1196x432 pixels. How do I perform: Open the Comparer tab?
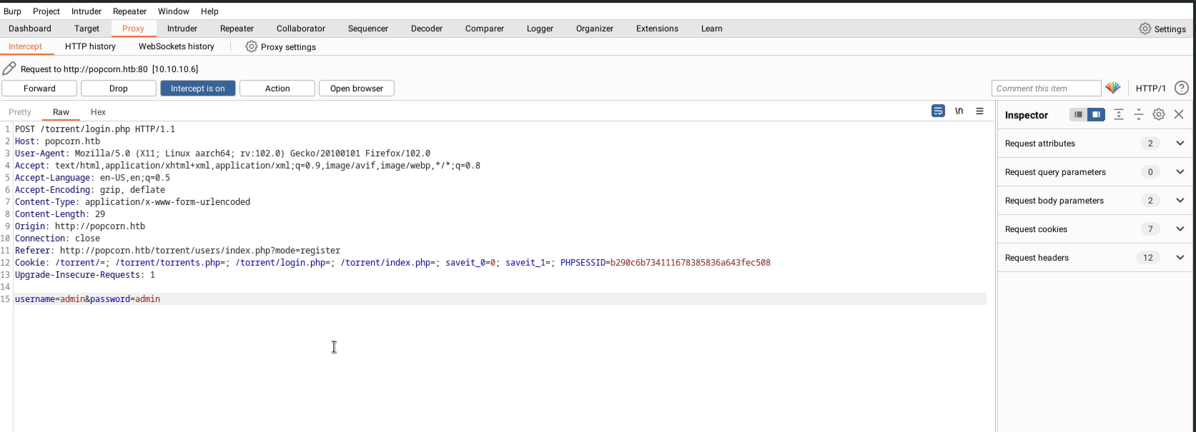(x=484, y=28)
